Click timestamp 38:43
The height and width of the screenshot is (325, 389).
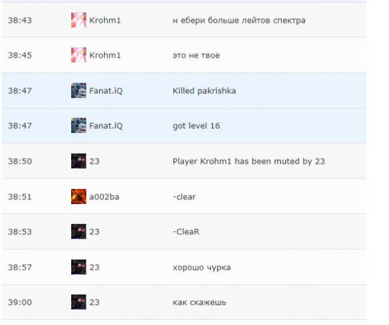pos(20,20)
